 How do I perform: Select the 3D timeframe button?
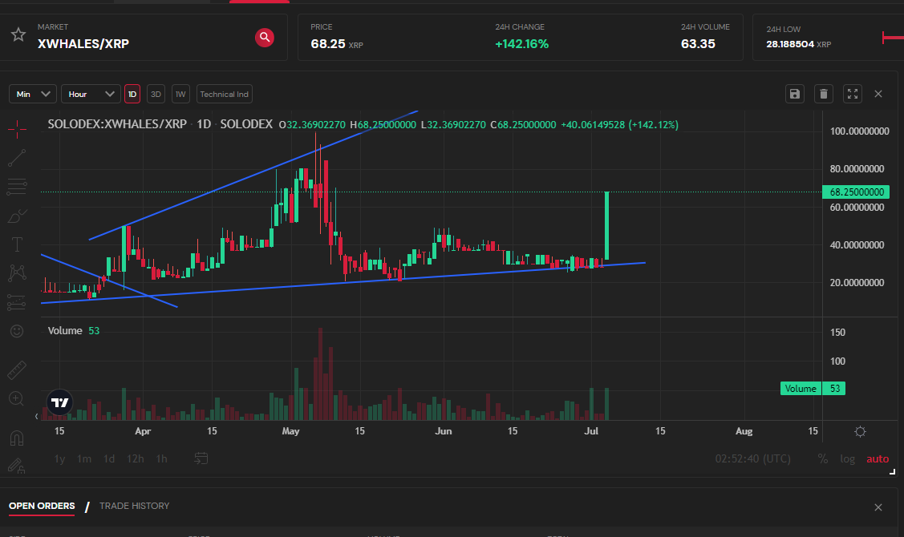[156, 94]
